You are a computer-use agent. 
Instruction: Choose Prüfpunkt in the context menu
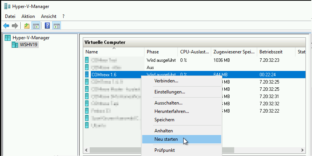click(182, 150)
